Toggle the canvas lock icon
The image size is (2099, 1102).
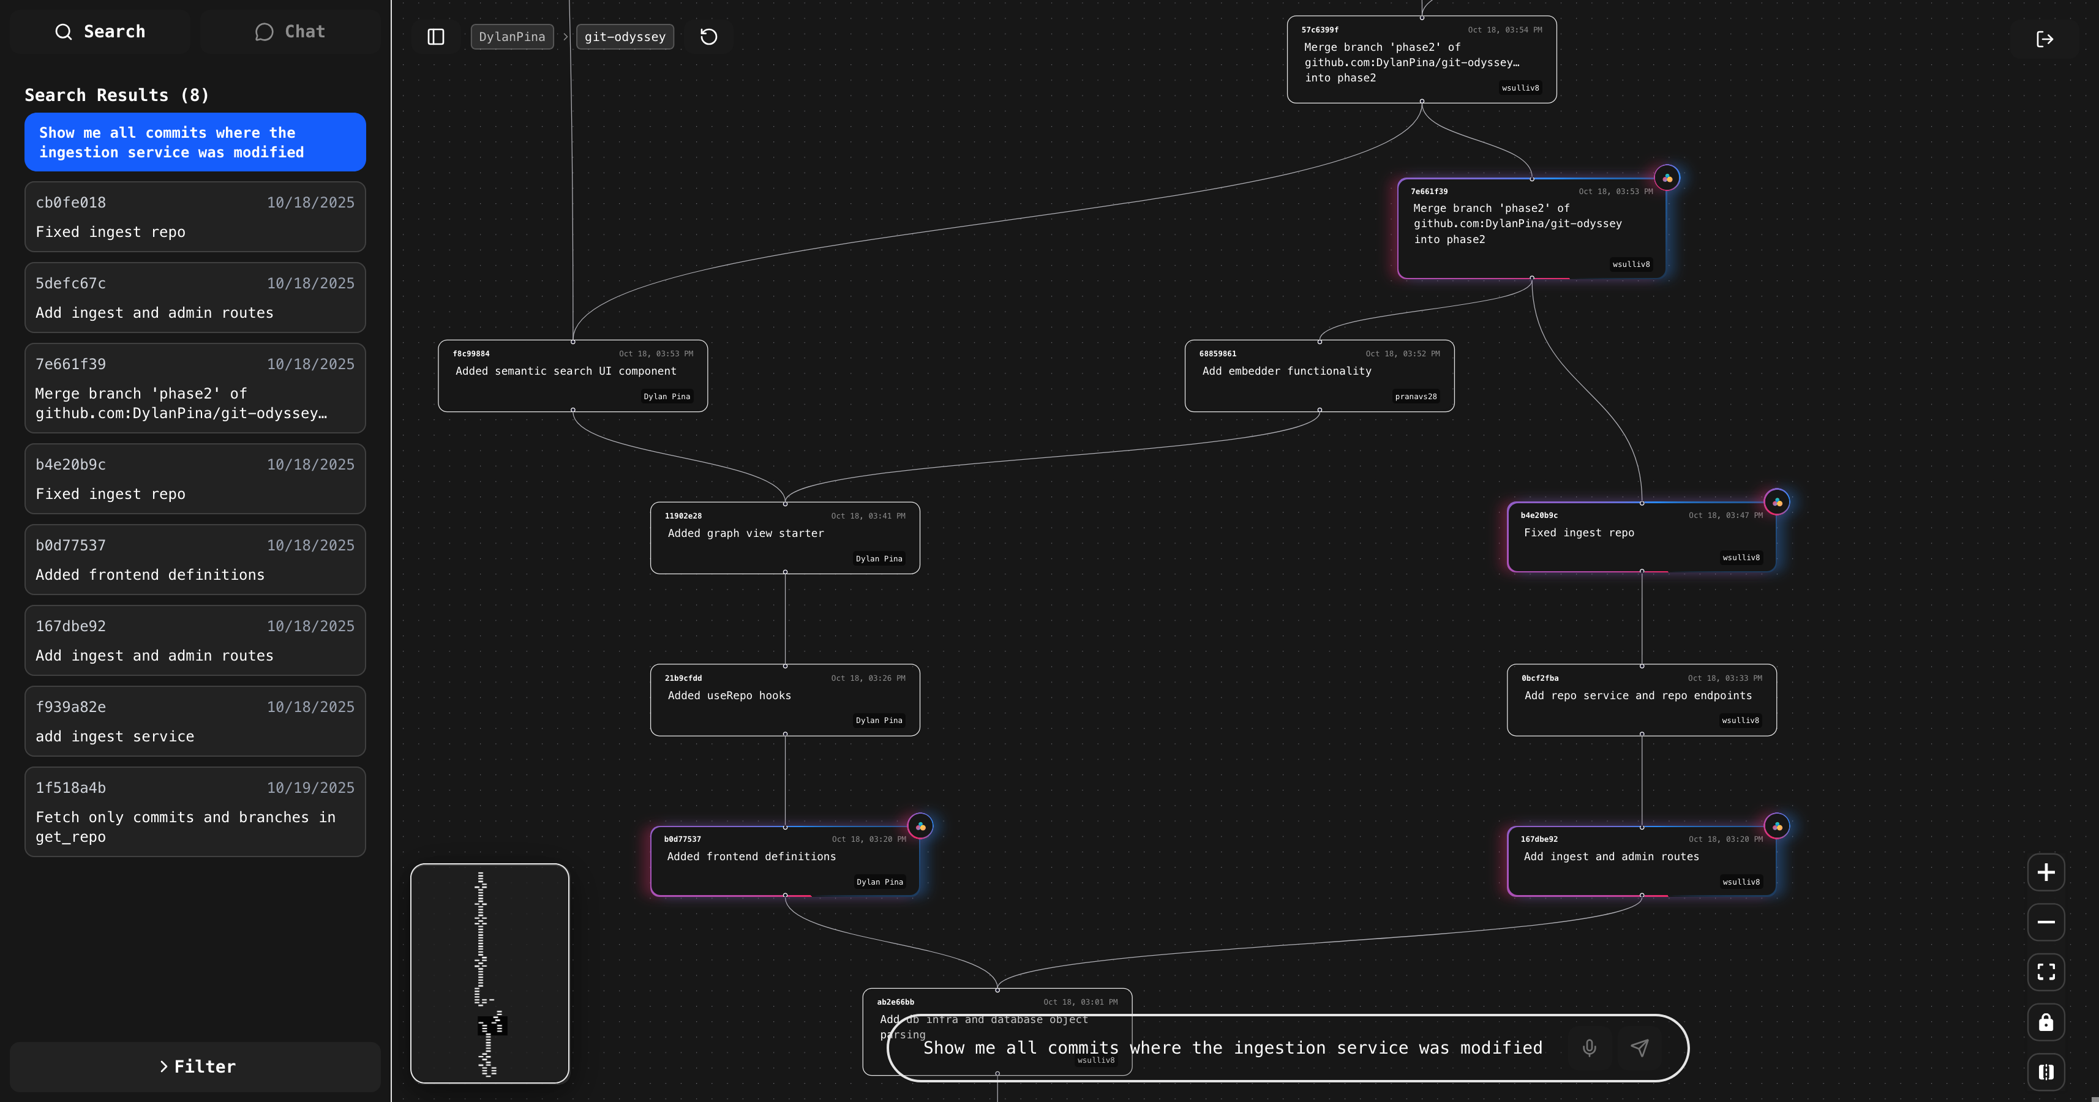click(x=2045, y=1022)
